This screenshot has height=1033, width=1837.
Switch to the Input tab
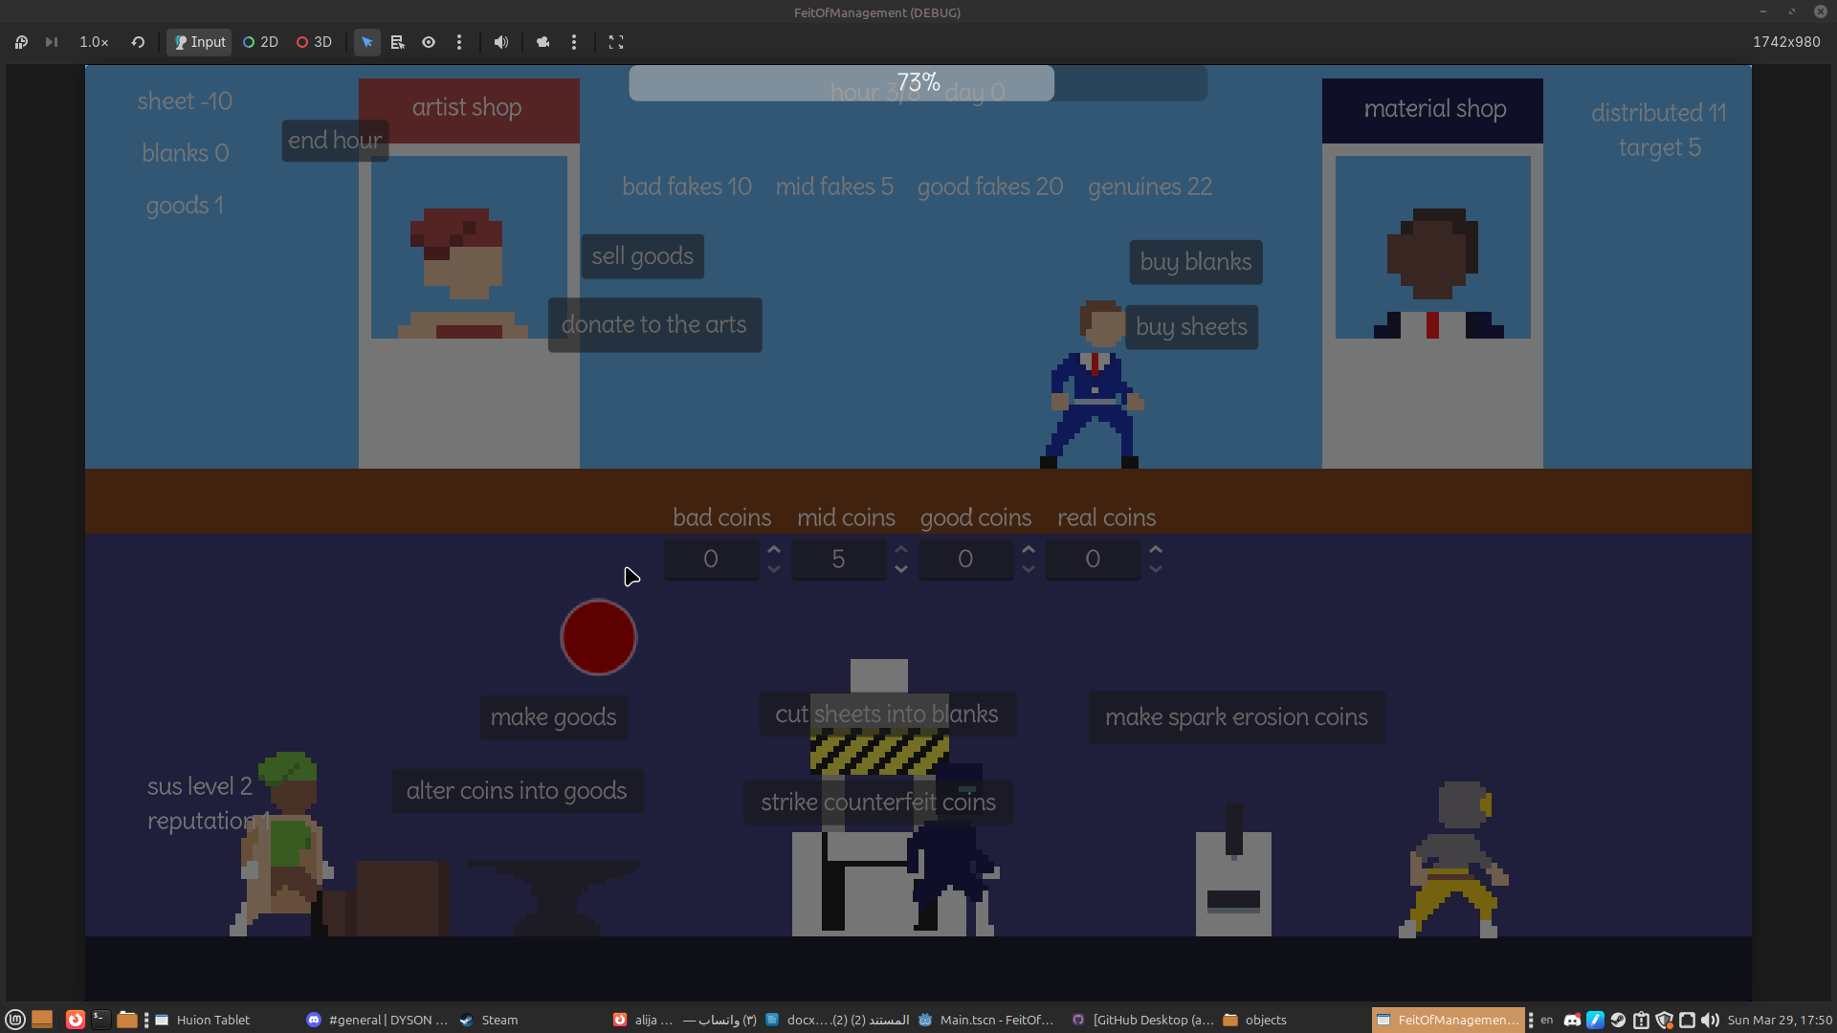[x=199, y=42]
